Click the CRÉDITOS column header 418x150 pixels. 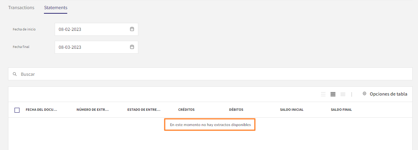pyautogui.click(x=186, y=110)
